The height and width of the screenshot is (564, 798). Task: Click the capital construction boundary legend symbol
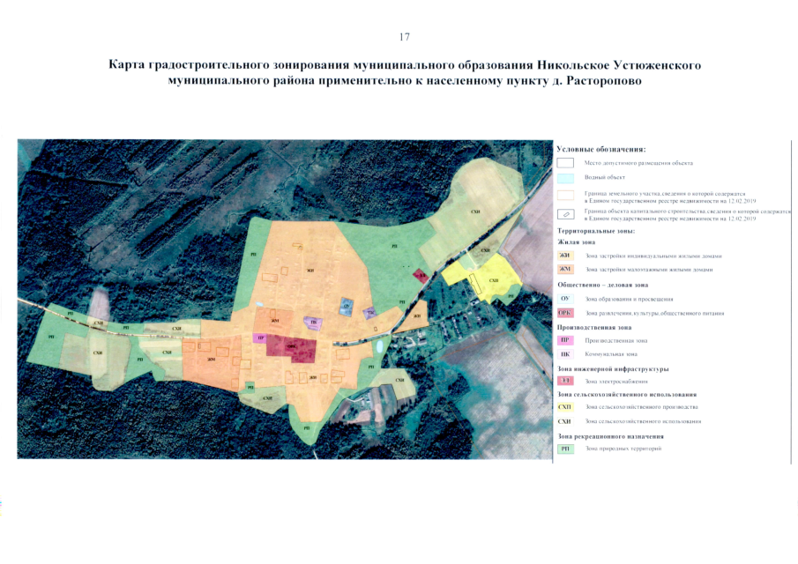coord(565,213)
